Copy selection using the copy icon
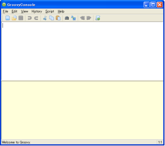This screenshot has height=146, width=165. pos(51,18)
